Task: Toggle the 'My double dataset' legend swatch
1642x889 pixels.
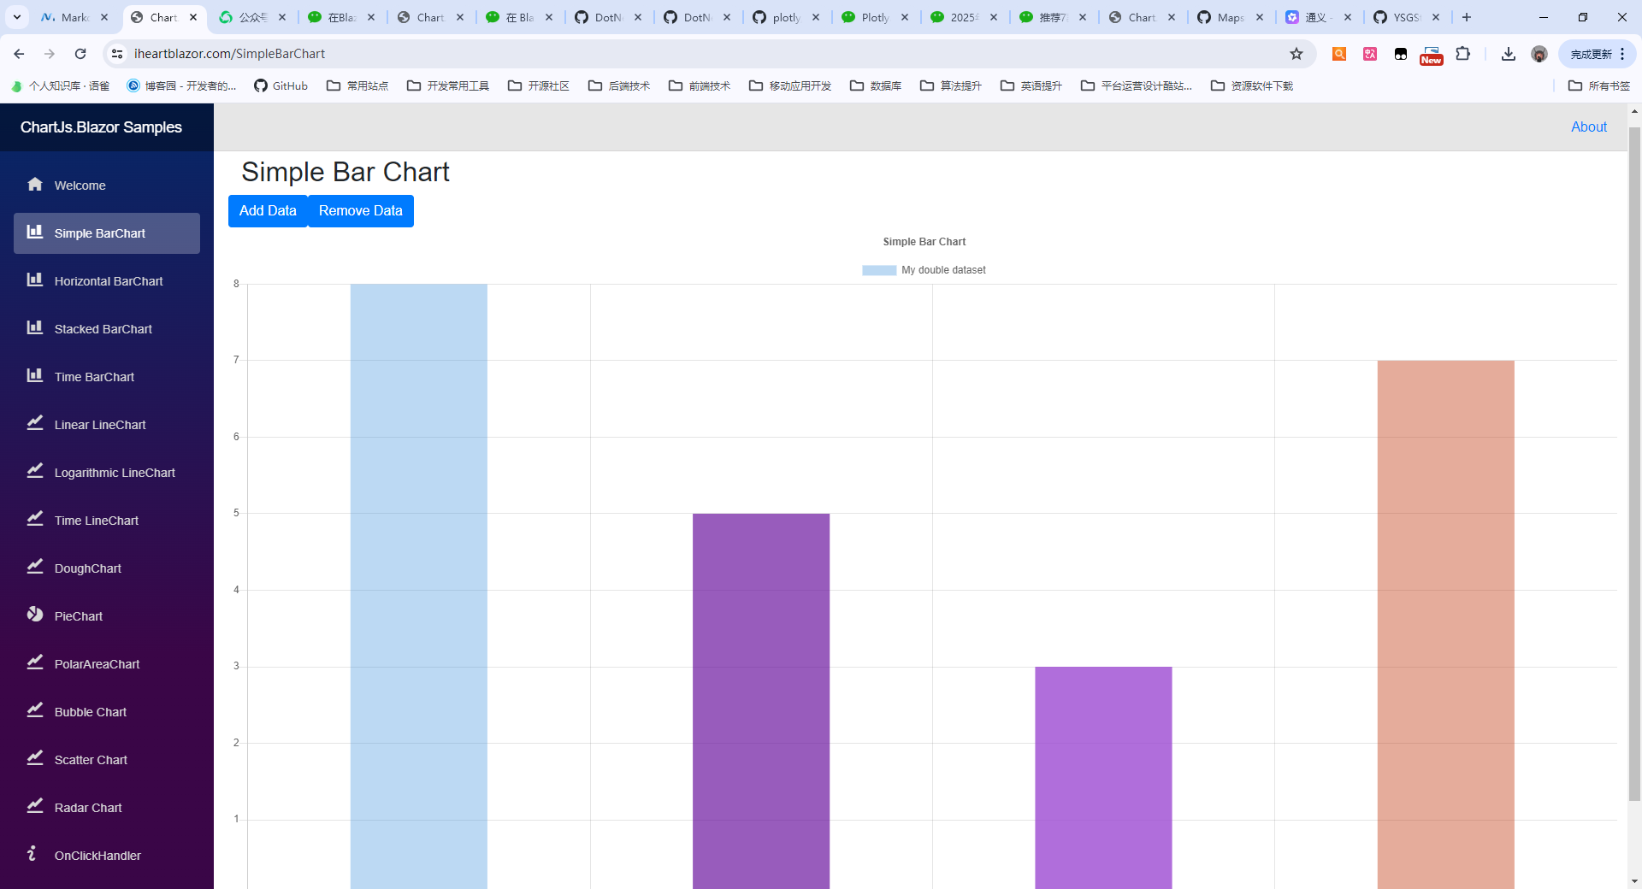Action: click(879, 270)
